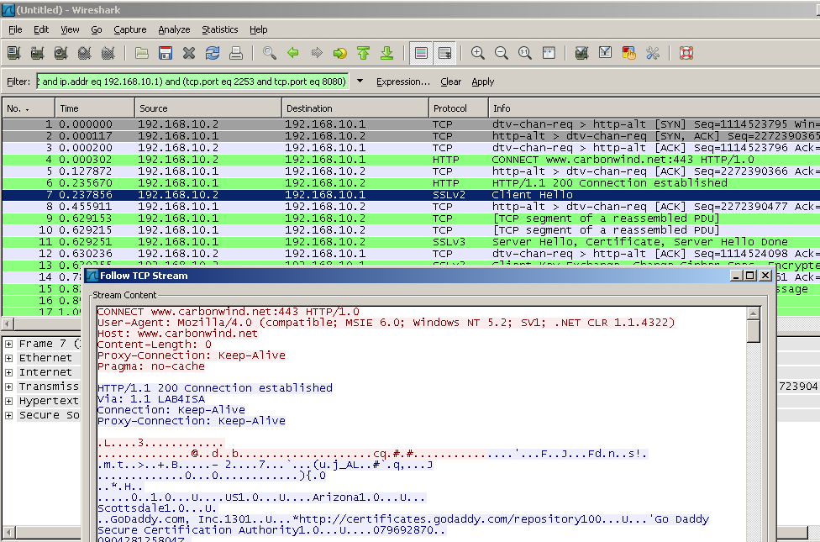Select packet 6 'Connection established' row

click(x=411, y=183)
